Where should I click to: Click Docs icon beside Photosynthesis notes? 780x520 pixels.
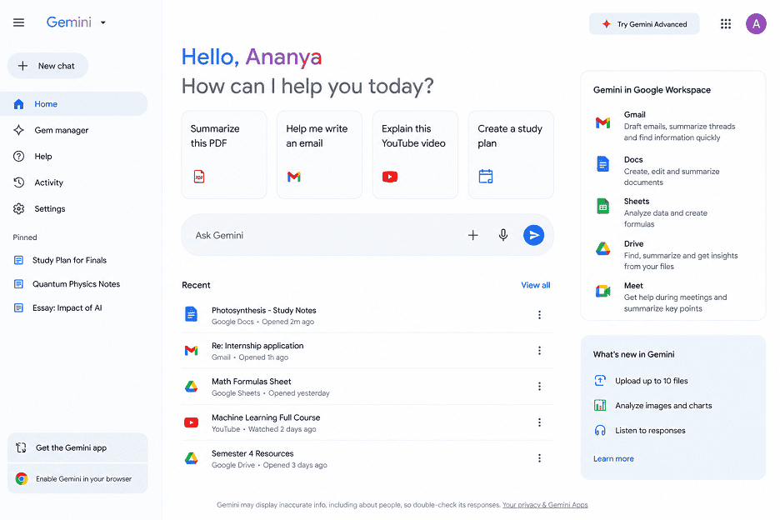click(191, 314)
